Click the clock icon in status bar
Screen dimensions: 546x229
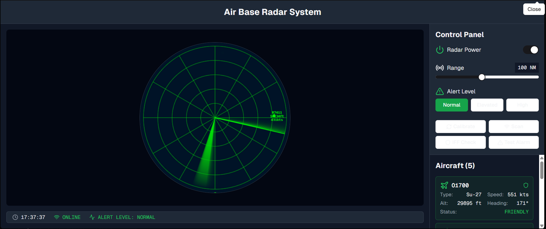pos(15,217)
